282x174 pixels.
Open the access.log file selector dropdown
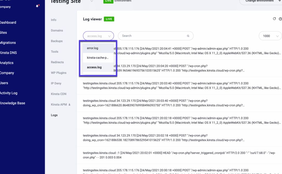coord(98,36)
